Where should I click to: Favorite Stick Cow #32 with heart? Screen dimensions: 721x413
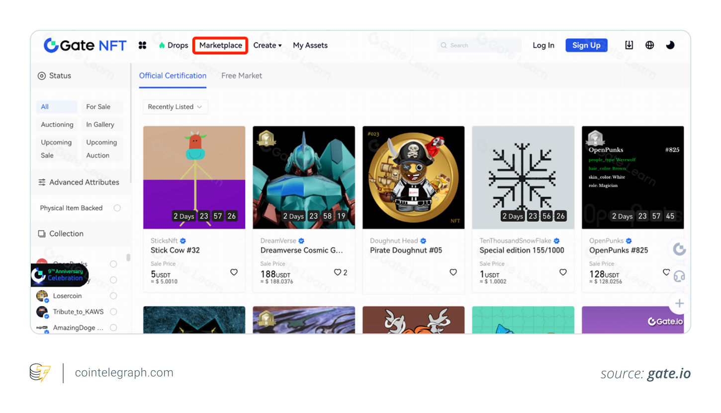pos(234,272)
